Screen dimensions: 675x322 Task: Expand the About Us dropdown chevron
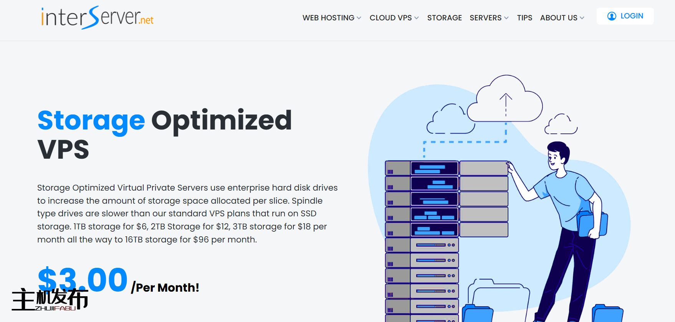tap(582, 18)
